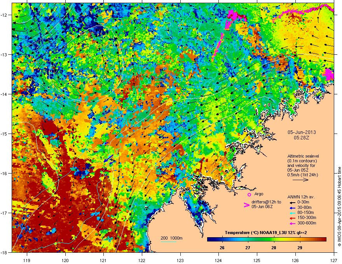
Task: Click the longitude axis label 124
Action: pyautogui.click(x=219, y=260)
